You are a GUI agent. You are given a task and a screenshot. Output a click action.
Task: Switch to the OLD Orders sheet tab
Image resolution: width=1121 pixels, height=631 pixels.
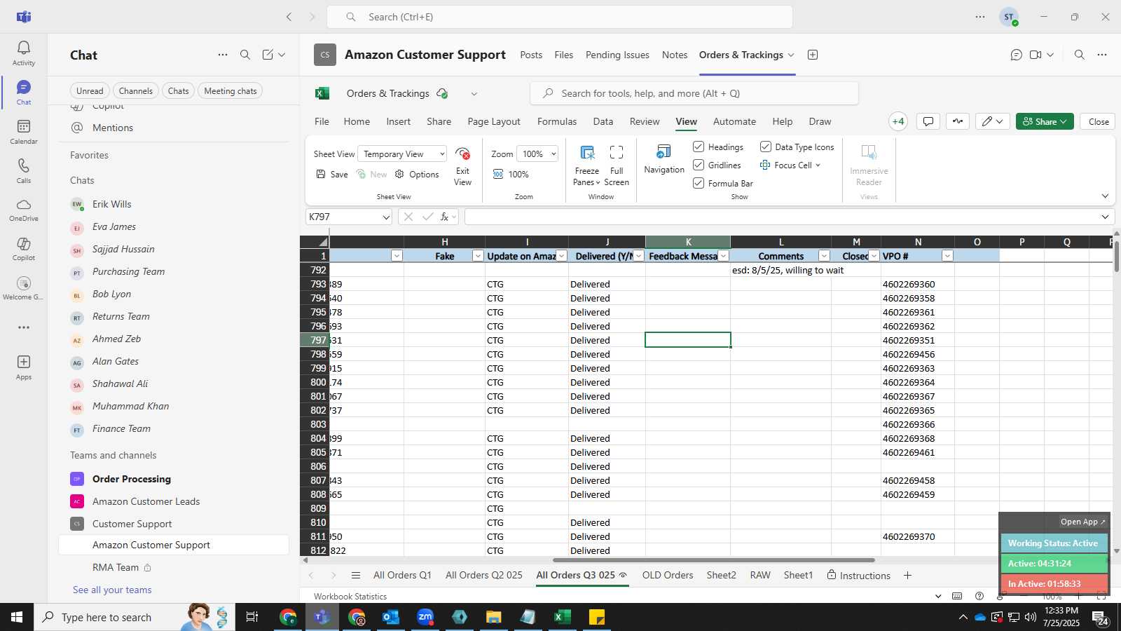click(x=668, y=575)
